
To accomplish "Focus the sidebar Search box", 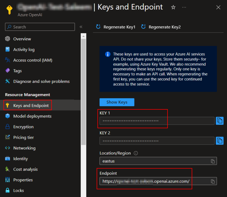I will [x=40, y=27].
